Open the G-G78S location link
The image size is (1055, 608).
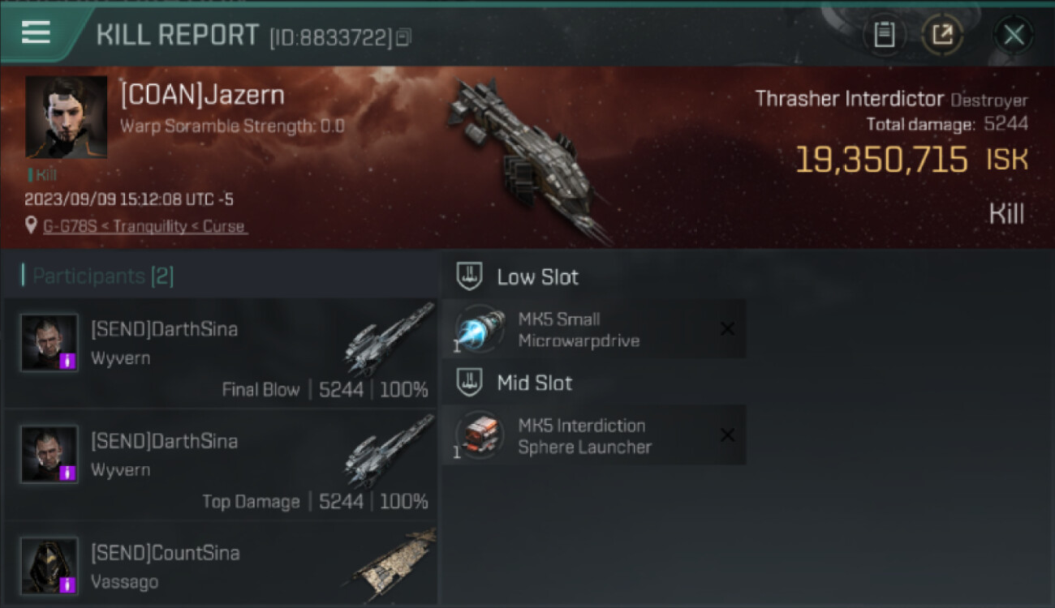145,226
